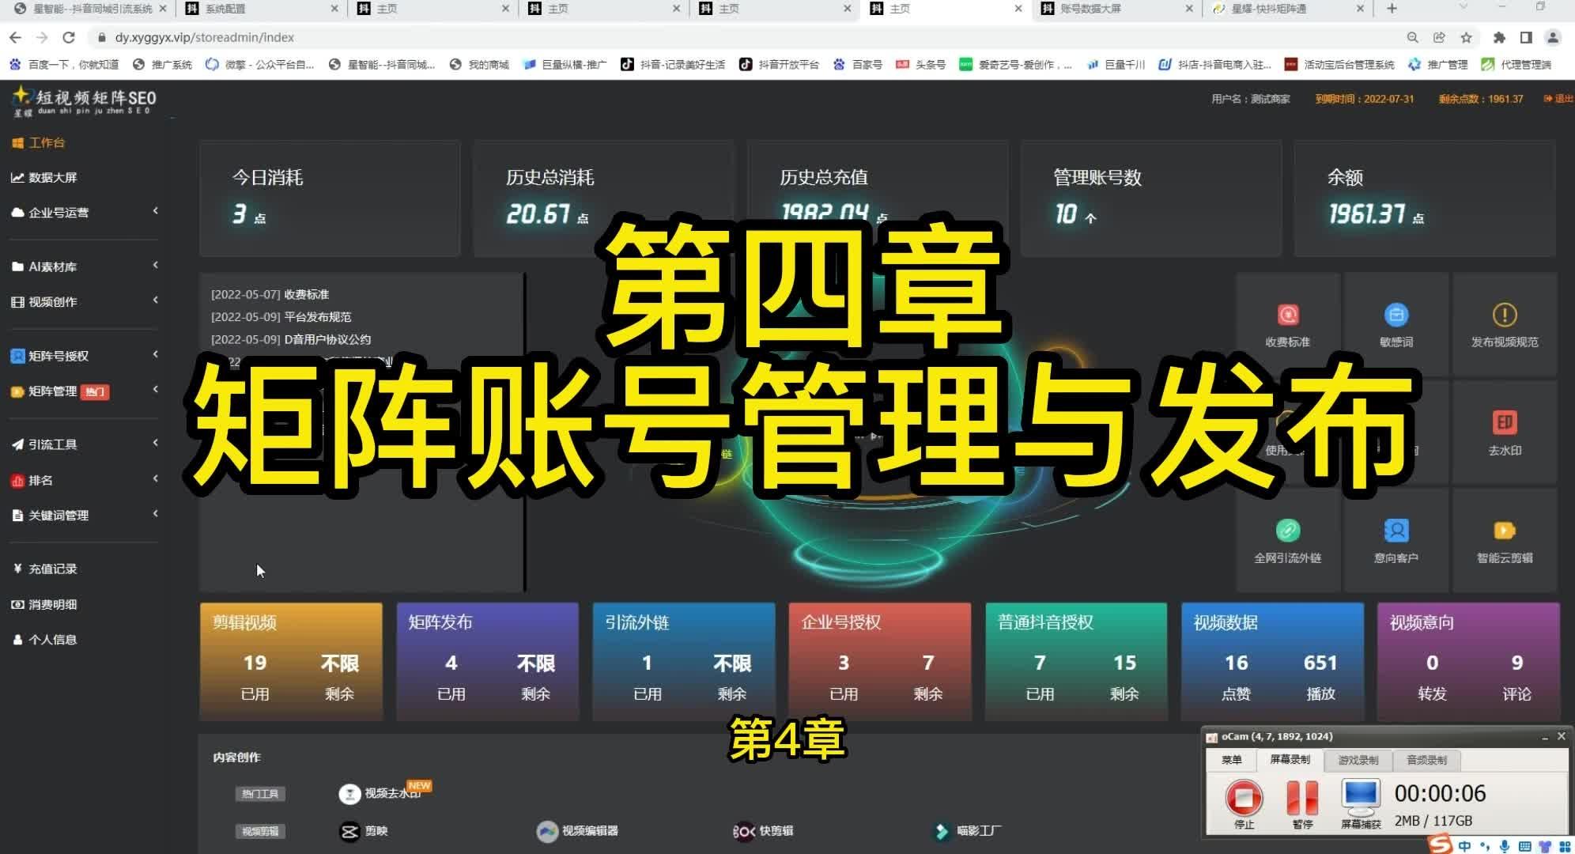The image size is (1575, 854).
Task: Open the 收费标准 shortcut icon
Action: coord(1287,316)
